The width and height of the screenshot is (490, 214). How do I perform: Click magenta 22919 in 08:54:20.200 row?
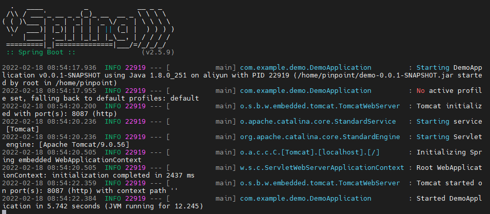[135, 106]
